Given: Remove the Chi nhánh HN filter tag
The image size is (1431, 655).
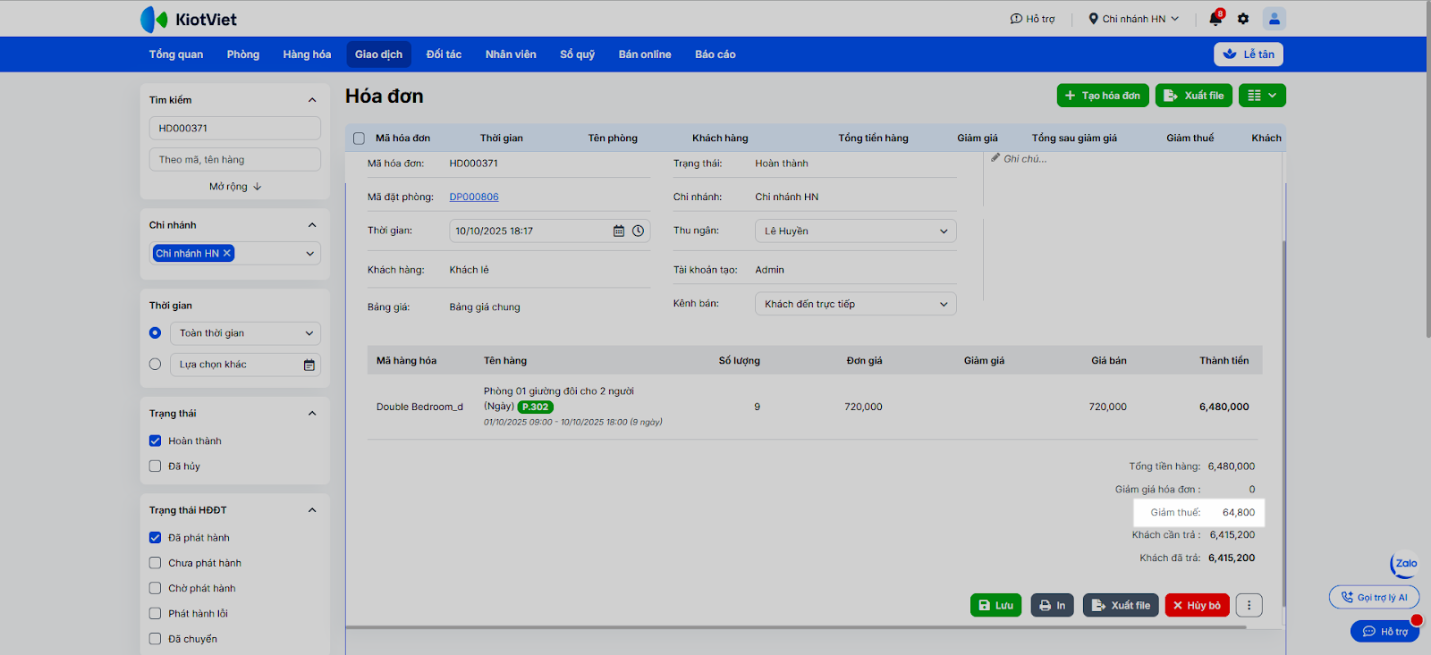Looking at the screenshot, I should (x=227, y=254).
